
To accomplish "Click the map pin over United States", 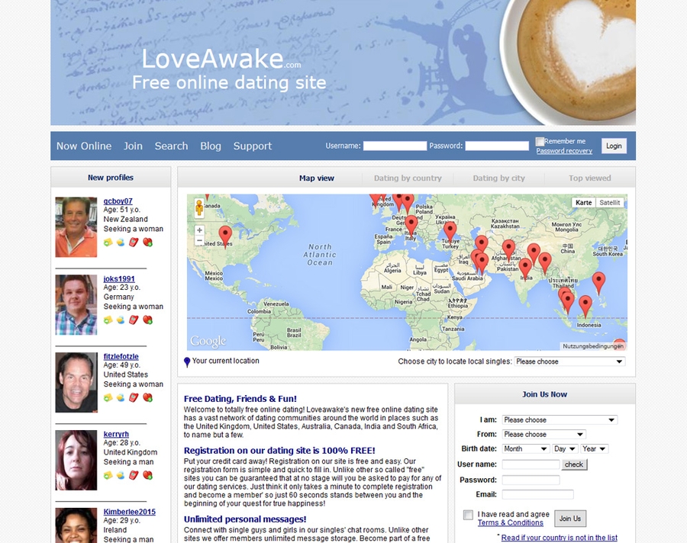I will click(x=225, y=235).
